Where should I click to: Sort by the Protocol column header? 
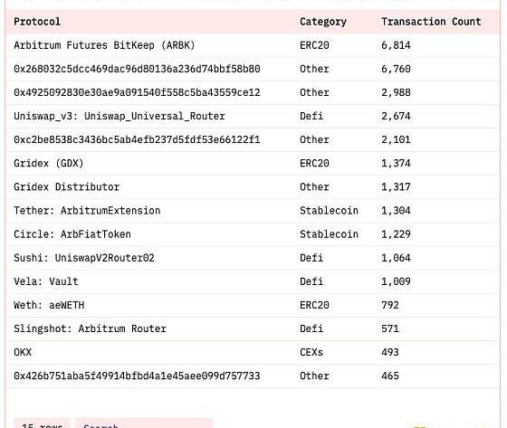click(37, 22)
